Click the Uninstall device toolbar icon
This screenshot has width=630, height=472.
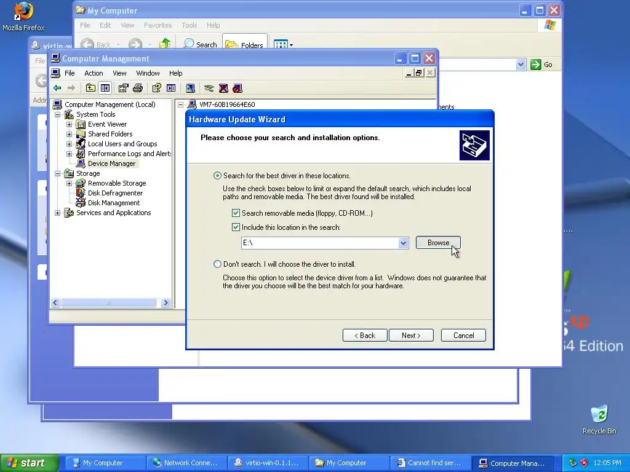click(x=223, y=88)
